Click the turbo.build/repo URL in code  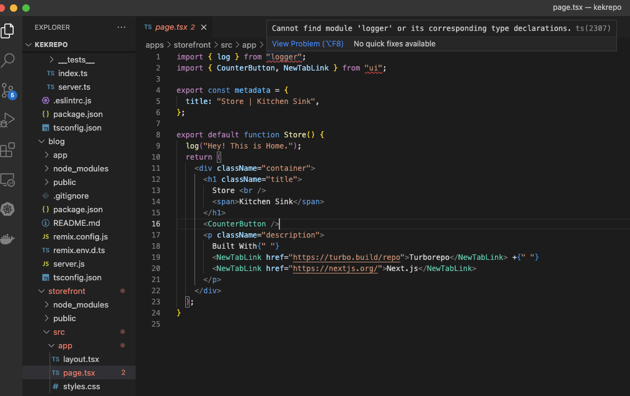(x=346, y=257)
